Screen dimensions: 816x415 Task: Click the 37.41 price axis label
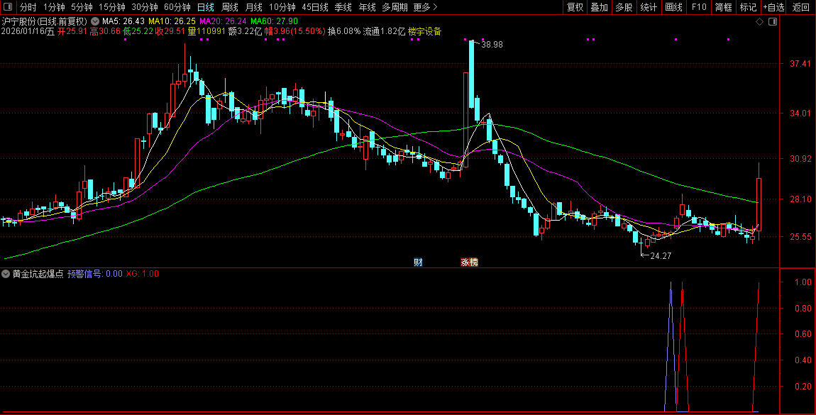(x=800, y=64)
